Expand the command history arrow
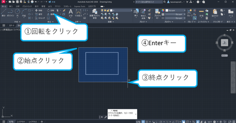Viewport: 236px width, 123px height. (136, 114)
